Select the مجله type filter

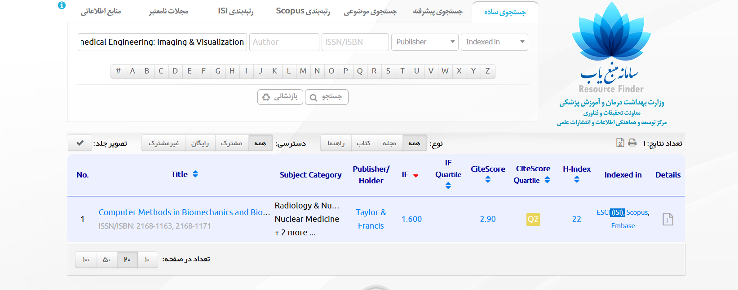coord(389,143)
